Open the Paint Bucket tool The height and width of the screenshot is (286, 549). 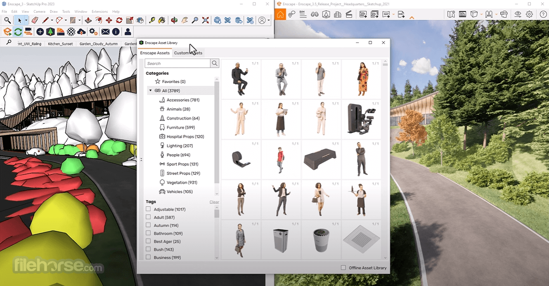(162, 20)
